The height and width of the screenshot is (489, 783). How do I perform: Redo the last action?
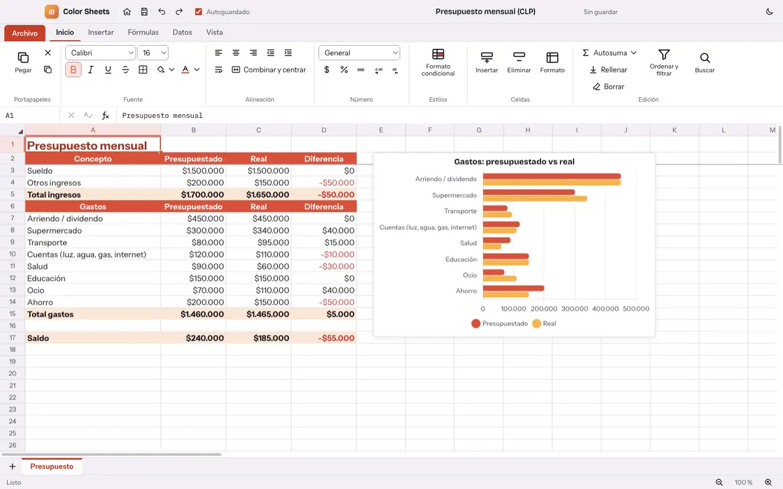pos(179,12)
